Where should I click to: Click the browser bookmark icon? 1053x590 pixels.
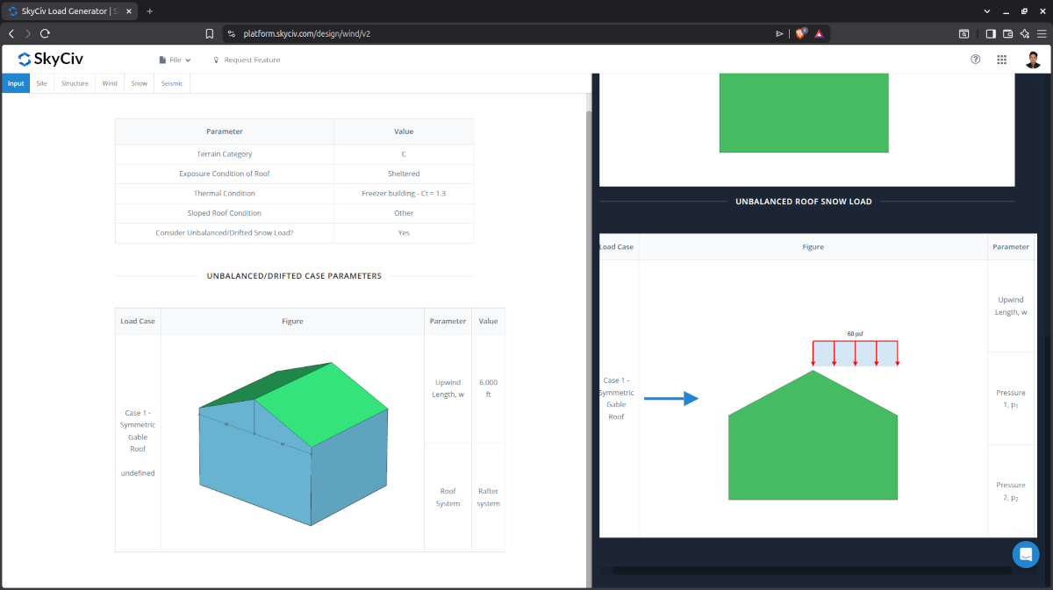tap(209, 33)
